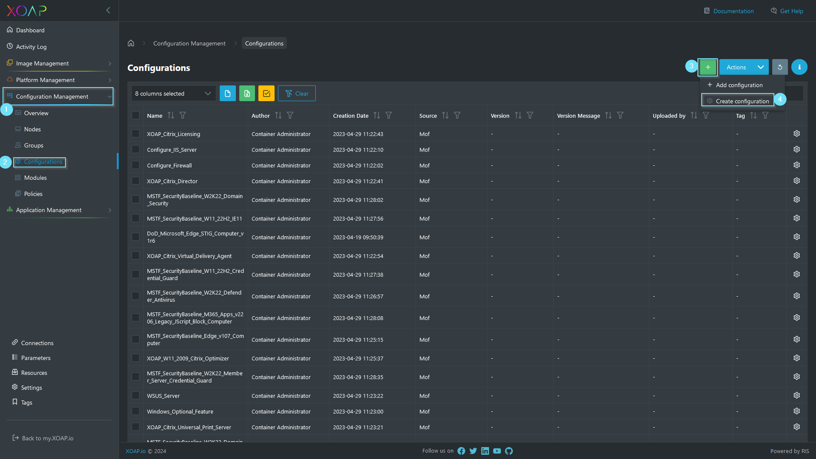The width and height of the screenshot is (816, 459).
Task: Click the GitHub icon in the footer
Action: (509, 451)
